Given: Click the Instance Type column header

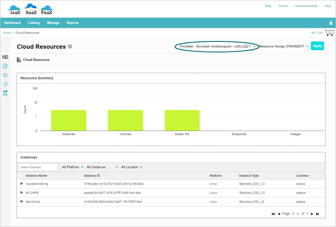Looking at the screenshot, I should coord(249,176).
